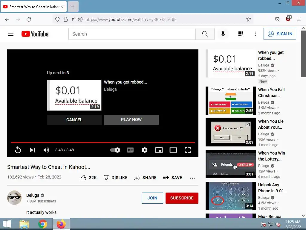Mute the video volume
This screenshot has width=306, height=230.
[46, 150]
